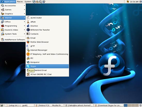Open Add/Remove Software

click(x=13, y=40)
